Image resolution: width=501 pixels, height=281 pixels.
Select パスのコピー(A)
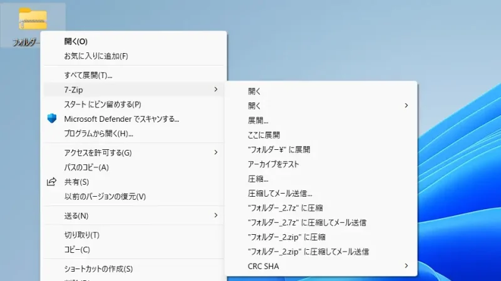[86, 167]
